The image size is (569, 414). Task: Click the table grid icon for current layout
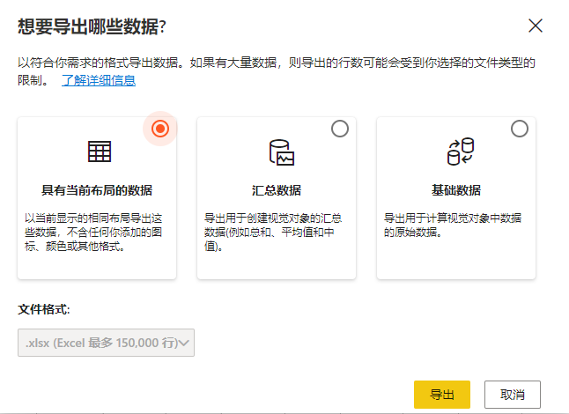click(x=99, y=152)
